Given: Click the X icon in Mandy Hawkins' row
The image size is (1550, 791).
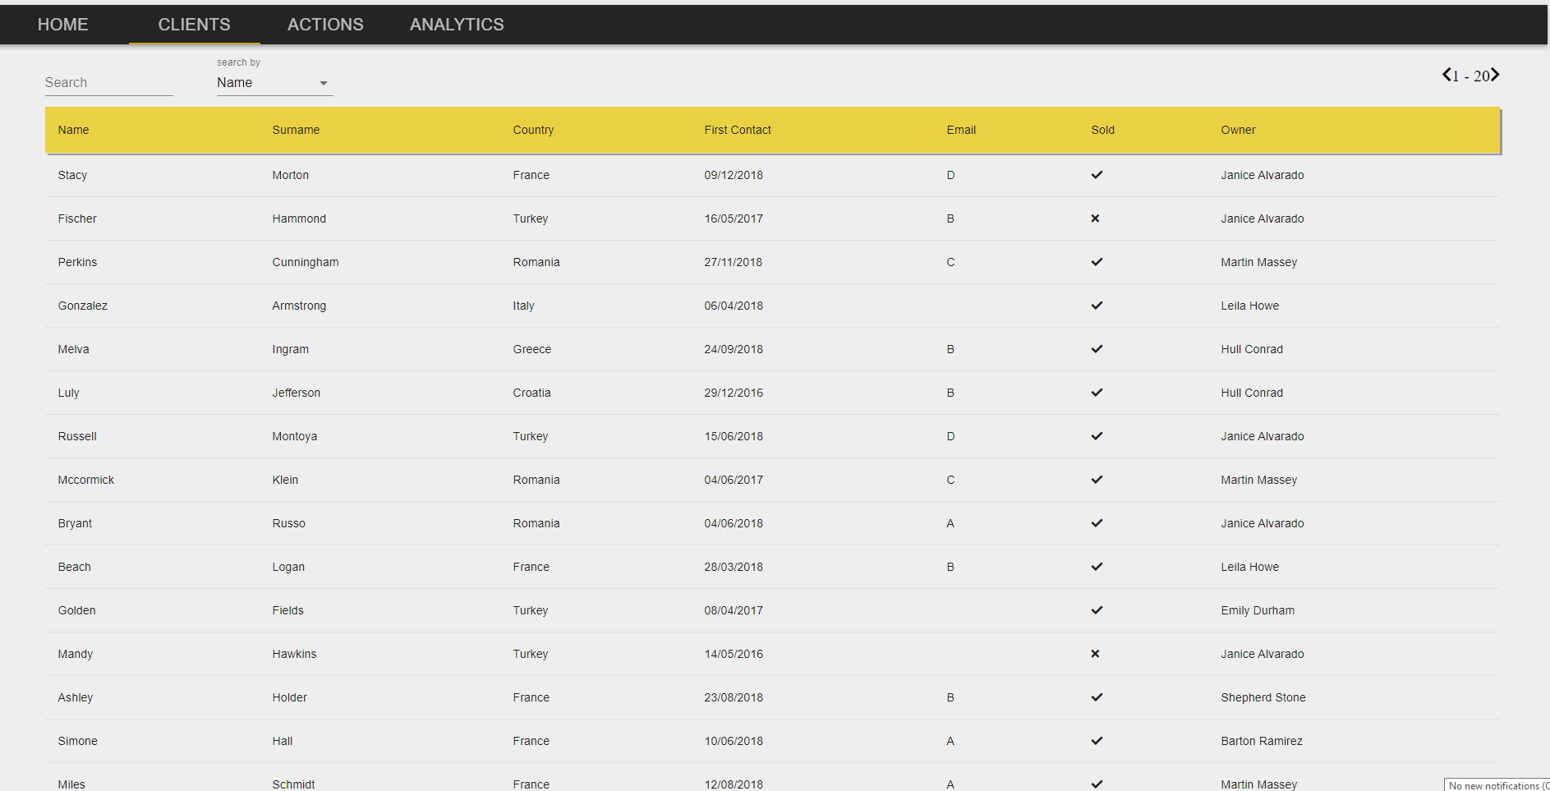Looking at the screenshot, I should tap(1095, 654).
